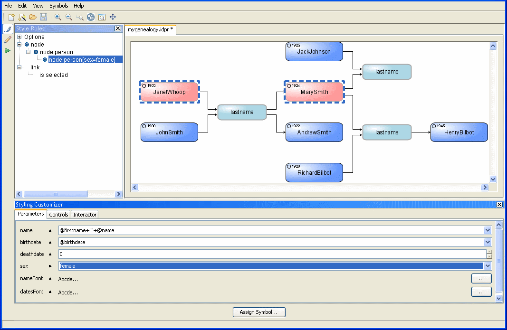Activate the Pan four-arrow tool

pos(113,17)
